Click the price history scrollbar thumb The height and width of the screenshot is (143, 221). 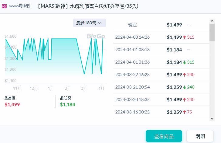tap(212, 33)
